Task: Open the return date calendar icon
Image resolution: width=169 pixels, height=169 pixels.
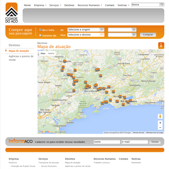Action: point(134,35)
